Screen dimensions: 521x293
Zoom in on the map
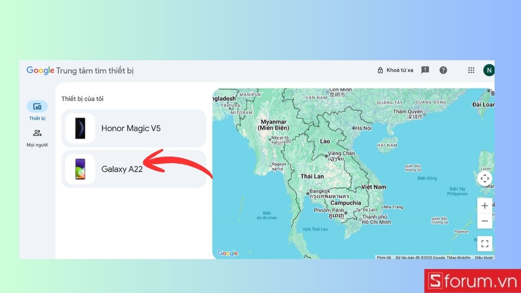[x=485, y=206]
